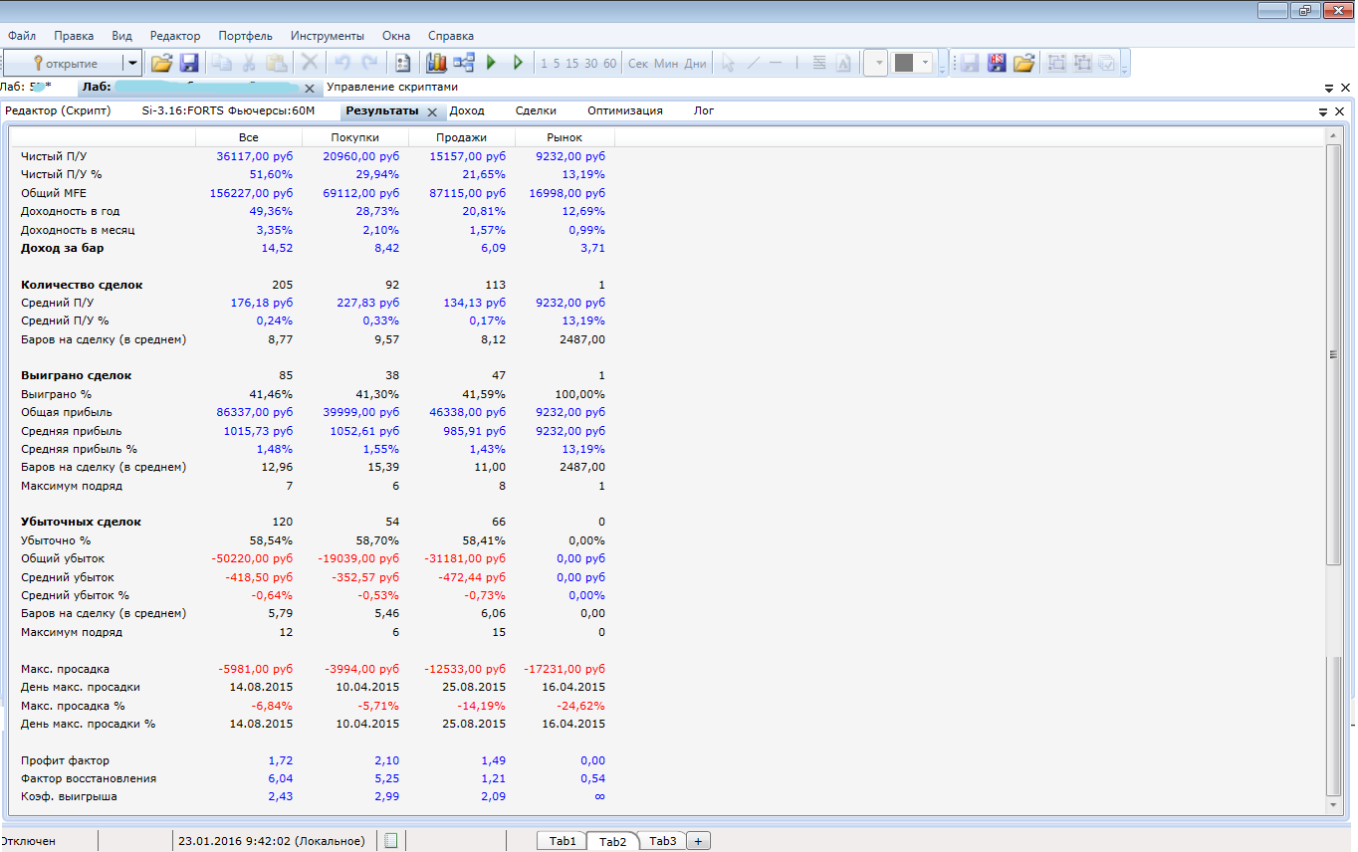Click the bar chart books icon

click(x=436, y=63)
